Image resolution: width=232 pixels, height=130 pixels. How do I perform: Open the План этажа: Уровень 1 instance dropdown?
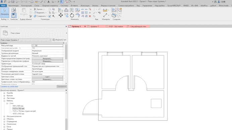coord(50,40)
